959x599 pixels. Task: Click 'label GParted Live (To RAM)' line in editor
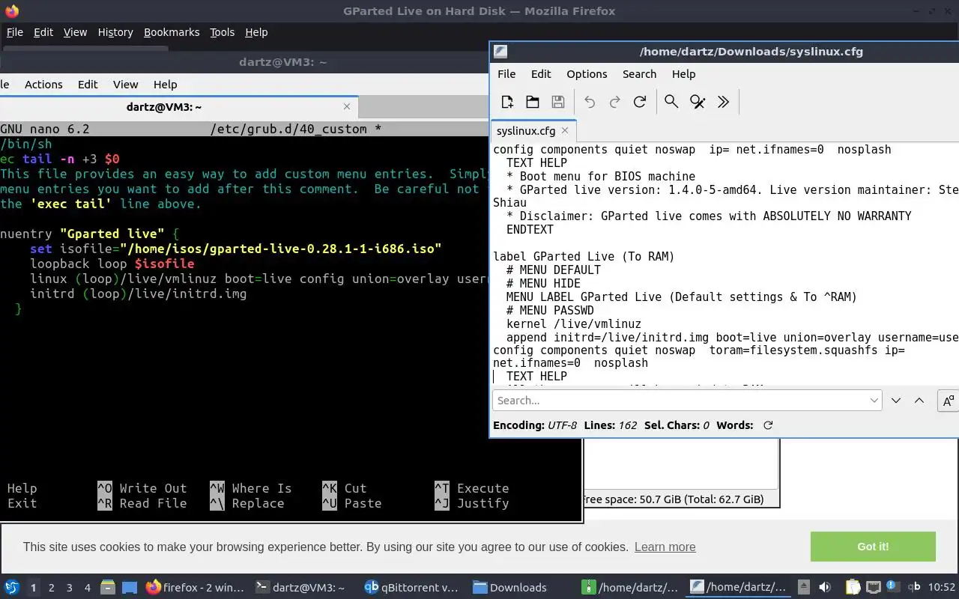pyautogui.click(x=584, y=256)
